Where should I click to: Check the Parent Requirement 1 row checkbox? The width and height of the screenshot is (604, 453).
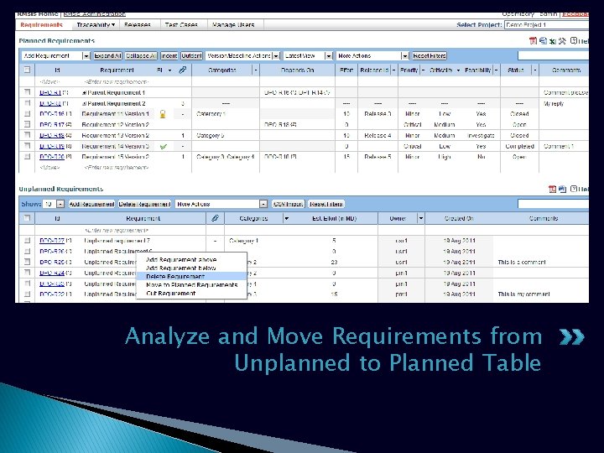pos(27,92)
